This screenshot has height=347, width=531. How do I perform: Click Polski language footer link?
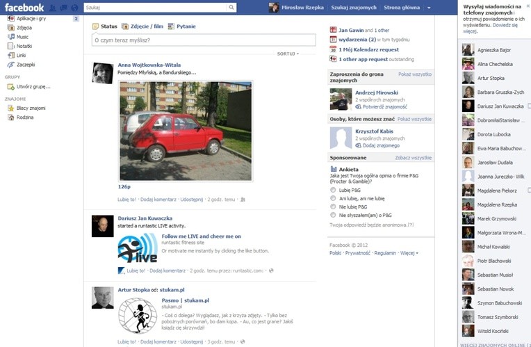click(x=335, y=253)
